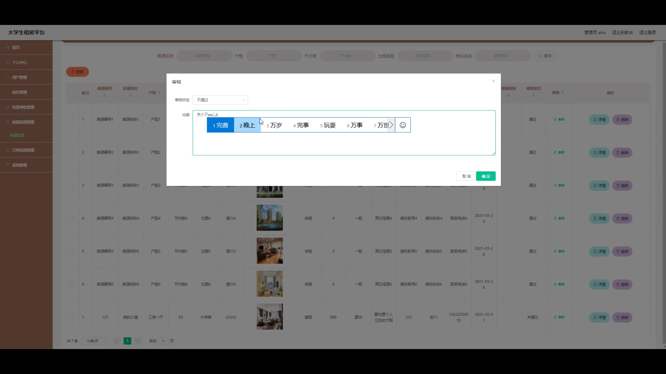The height and width of the screenshot is (374, 666).
Task: Tick the checkbox for row 1
Action: click(x=72, y=119)
